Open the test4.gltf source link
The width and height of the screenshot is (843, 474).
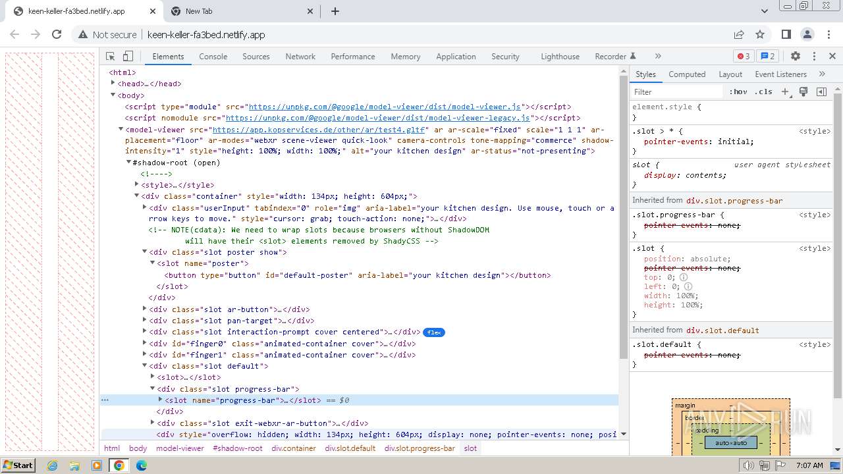[319, 130]
